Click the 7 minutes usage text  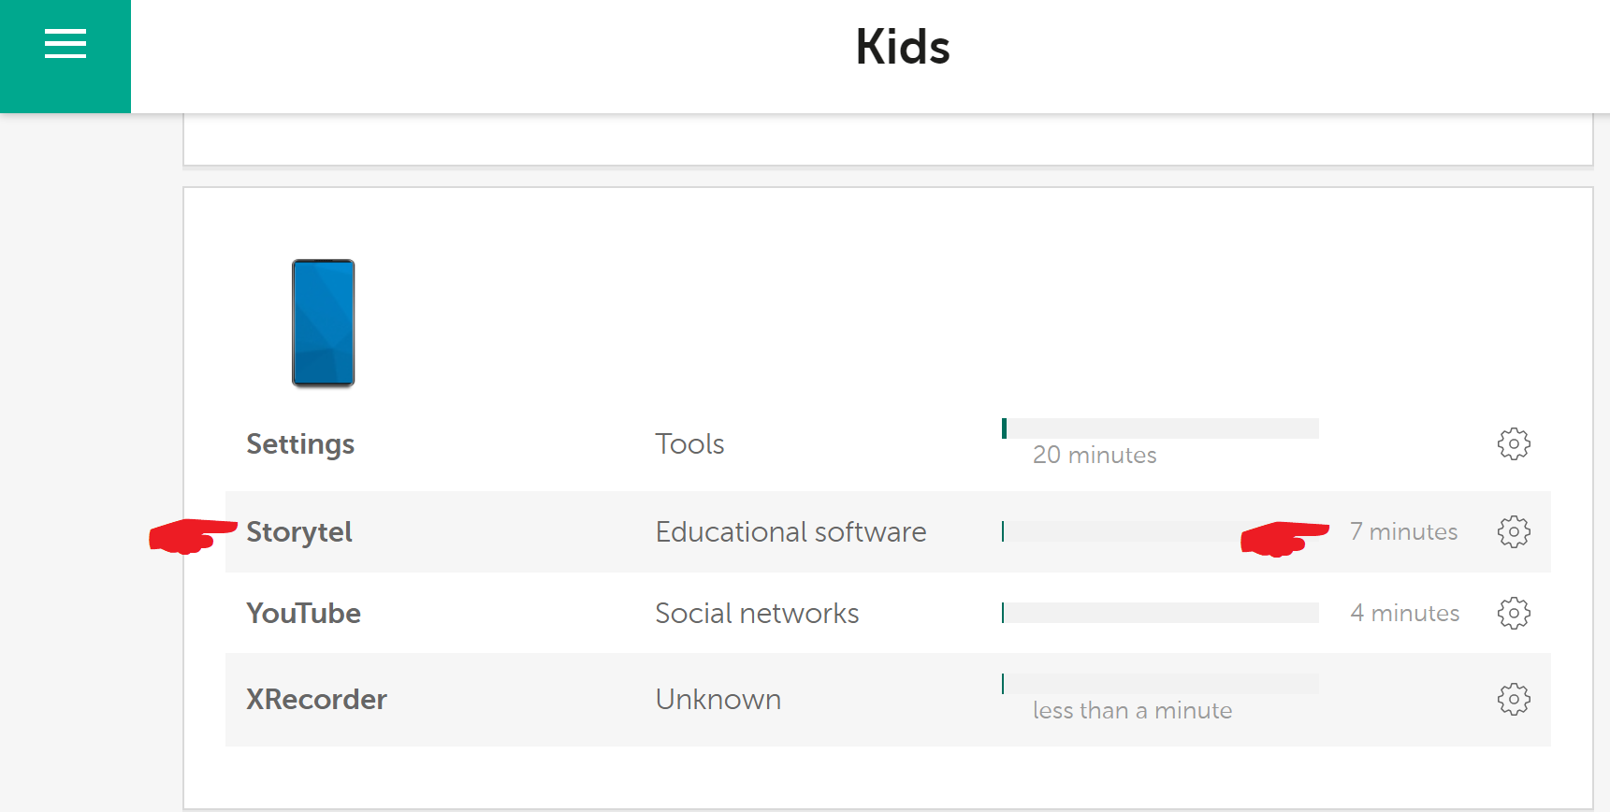pos(1403,531)
